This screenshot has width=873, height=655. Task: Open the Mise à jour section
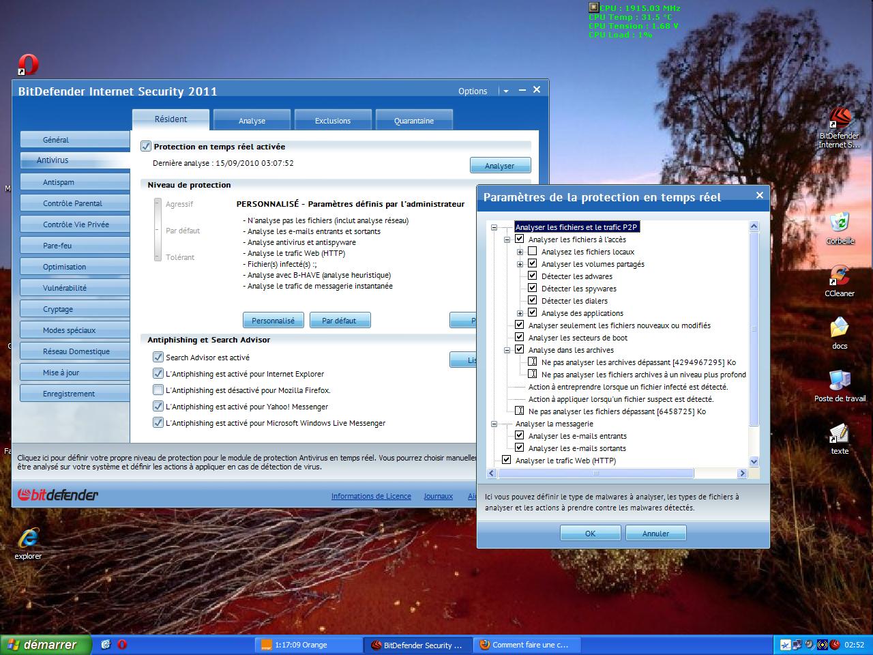click(x=74, y=373)
